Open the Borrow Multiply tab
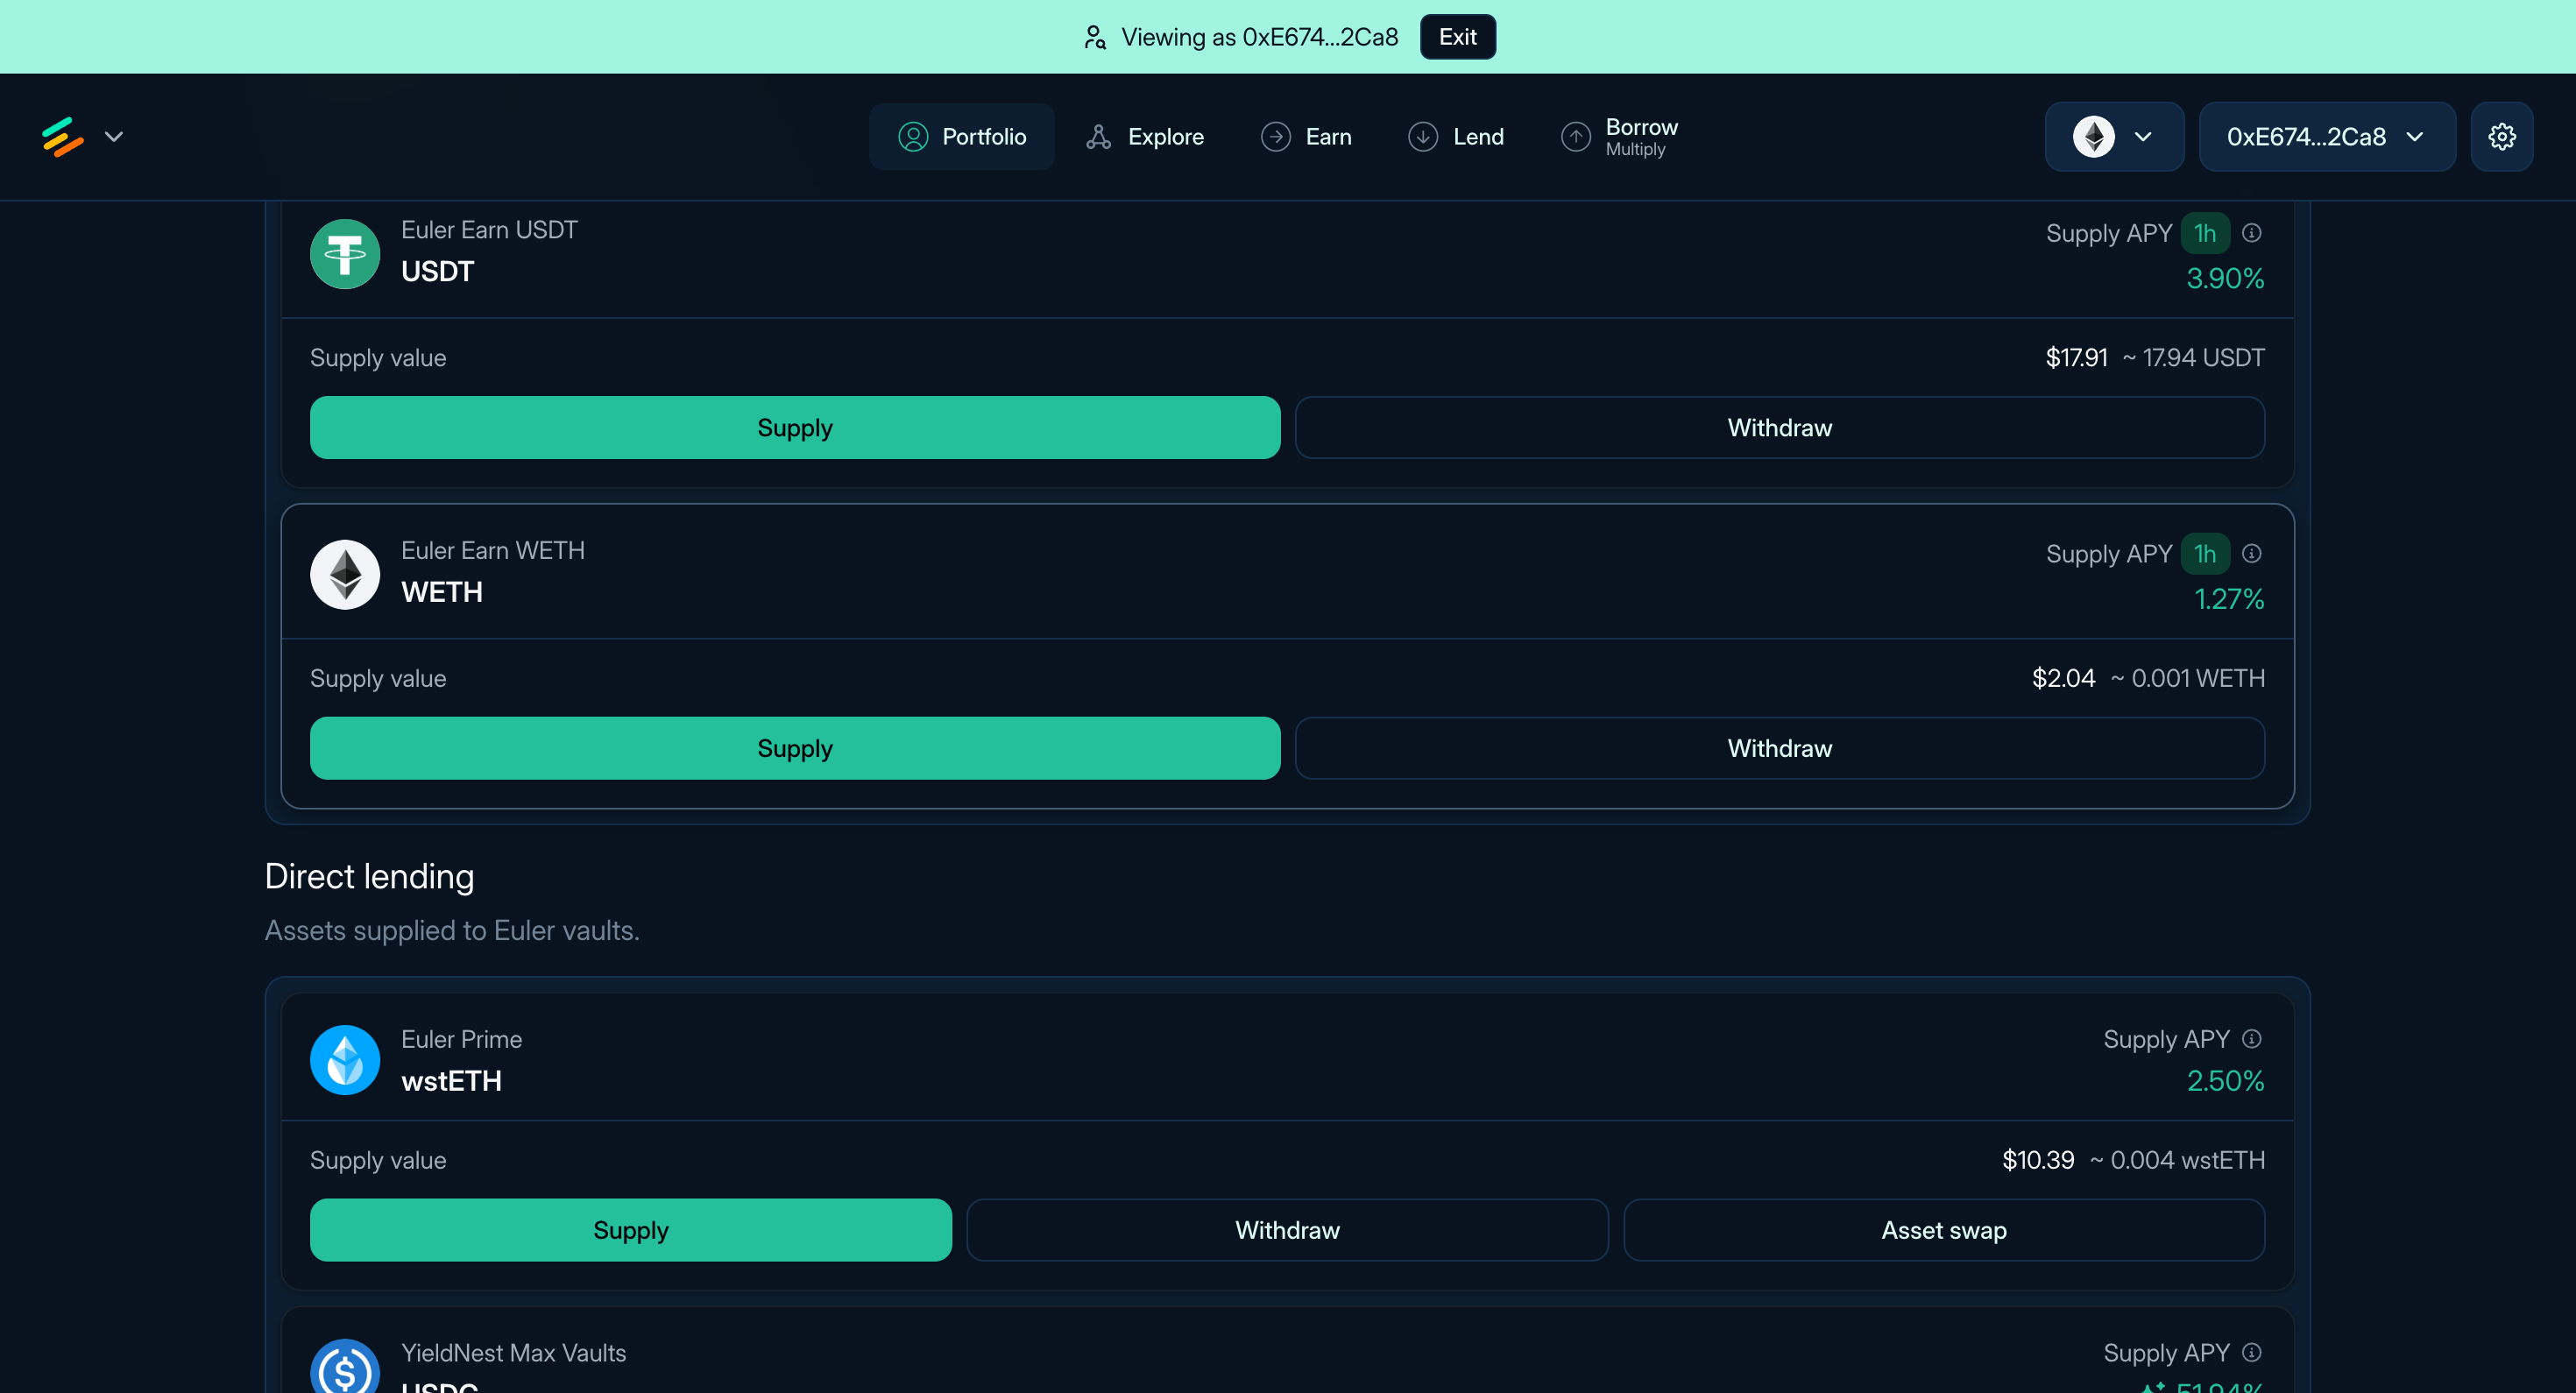Image resolution: width=2576 pixels, height=1393 pixels. [1619, 137]
